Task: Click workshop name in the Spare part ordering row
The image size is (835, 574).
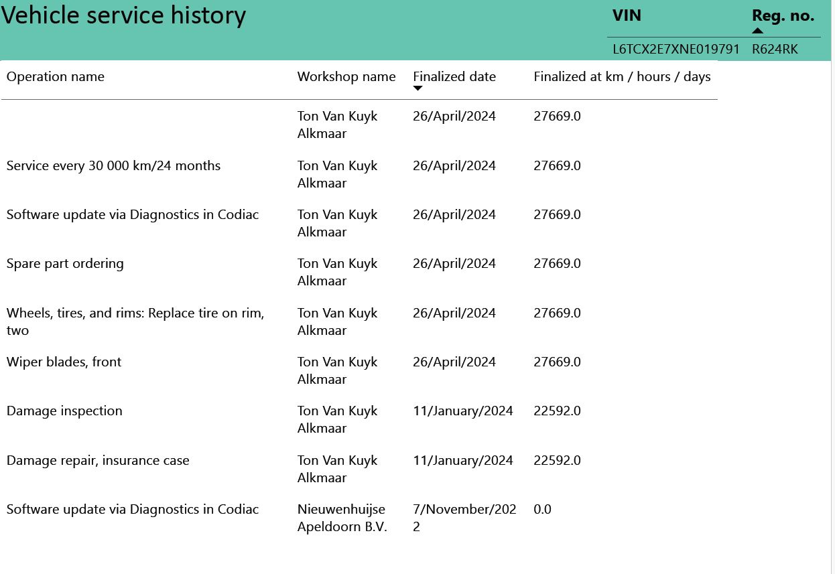Action: tap(338, 272)
